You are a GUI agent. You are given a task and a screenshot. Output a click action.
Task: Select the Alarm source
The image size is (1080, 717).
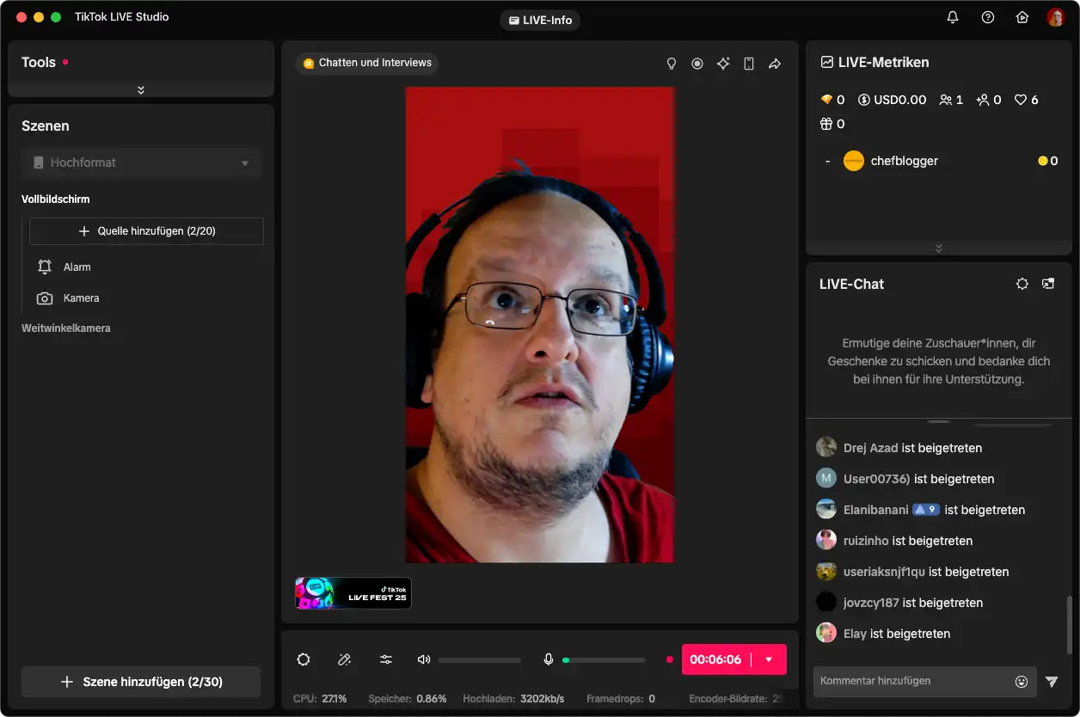tap(77, 267)
